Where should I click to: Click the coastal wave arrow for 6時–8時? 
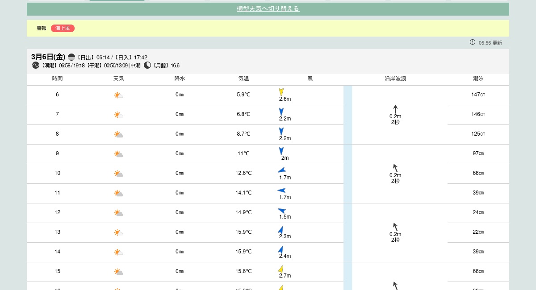pyautogui.click(x=395, y=109)
